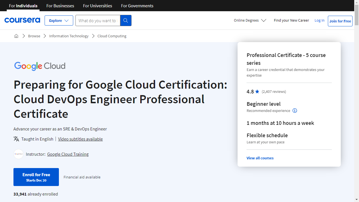Image resolution: width=359 pixels, height=202 pixels.
Task: Focus the search input field
Action: point(98,20)
